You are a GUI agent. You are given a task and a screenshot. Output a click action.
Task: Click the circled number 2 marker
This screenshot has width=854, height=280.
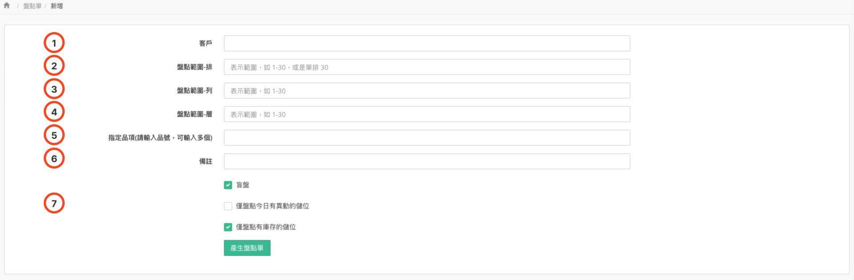coord(54,66)
